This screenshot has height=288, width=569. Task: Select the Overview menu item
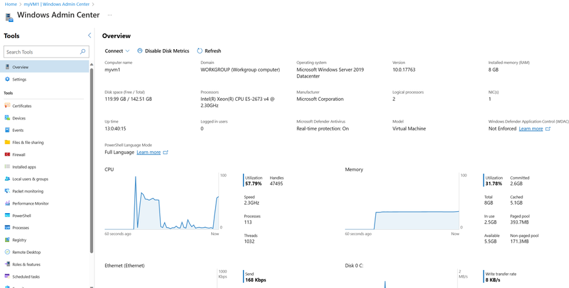45,67
